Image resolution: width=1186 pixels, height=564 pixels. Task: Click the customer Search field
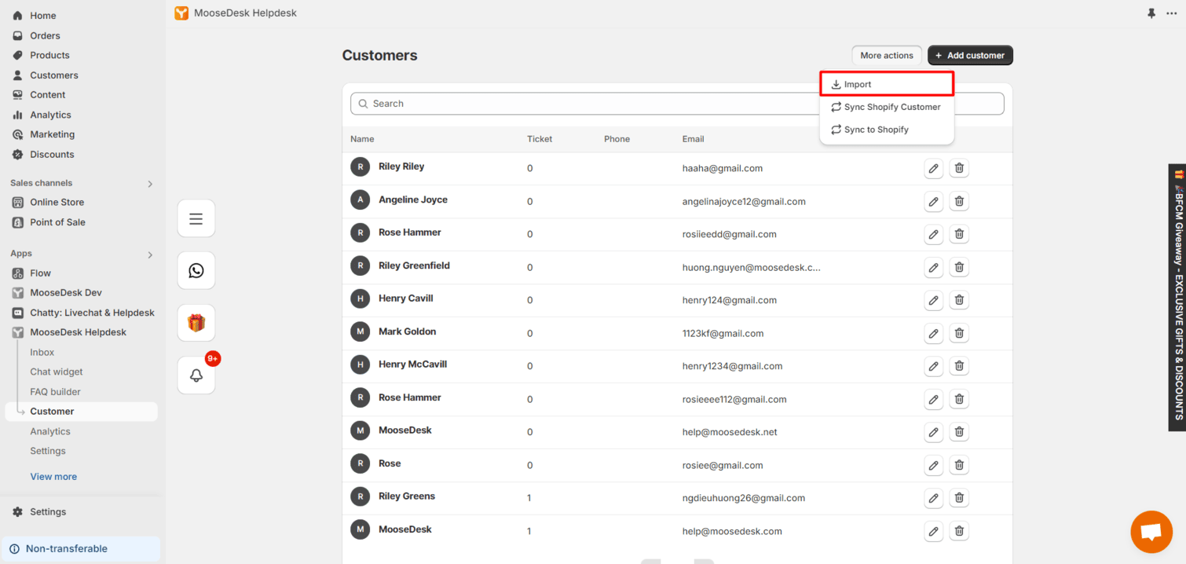(x=677, y=104)
